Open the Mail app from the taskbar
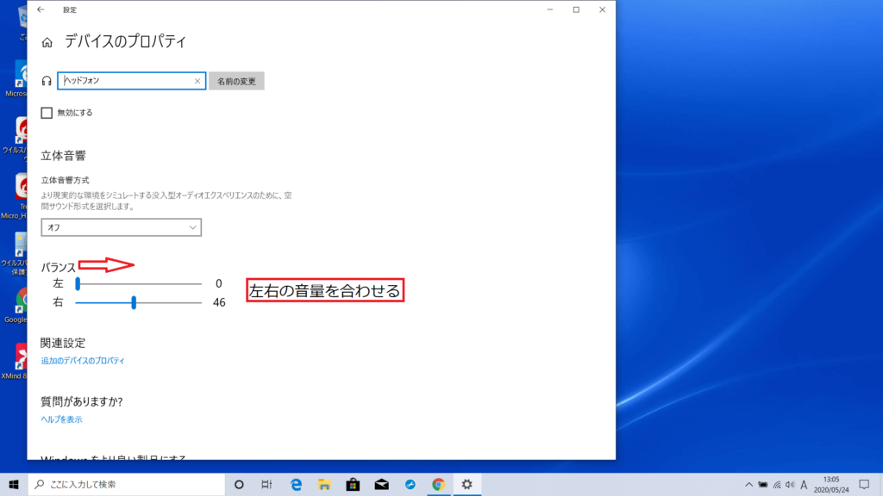 click(x=382, y=484)
